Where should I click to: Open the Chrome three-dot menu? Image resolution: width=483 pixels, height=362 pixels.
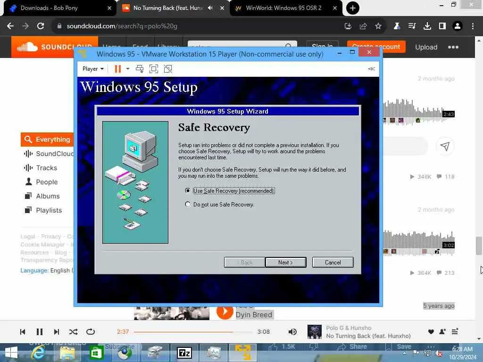[473, 26]
